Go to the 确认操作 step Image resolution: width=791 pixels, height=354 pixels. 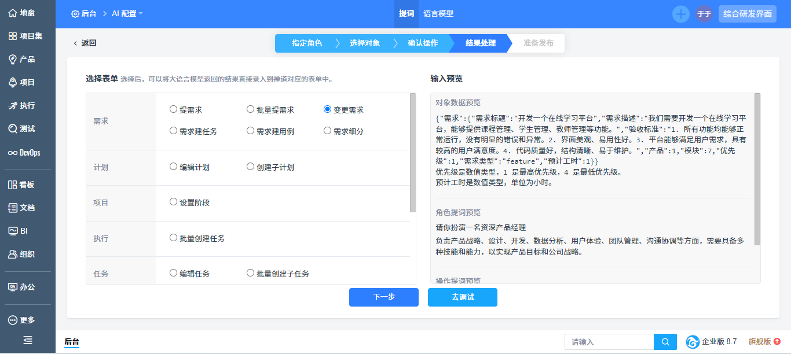coord(423,43)
